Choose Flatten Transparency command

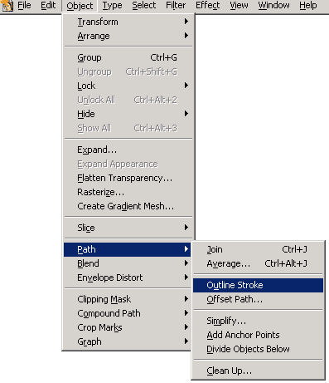pyautogui.click(x=128, y=178)
